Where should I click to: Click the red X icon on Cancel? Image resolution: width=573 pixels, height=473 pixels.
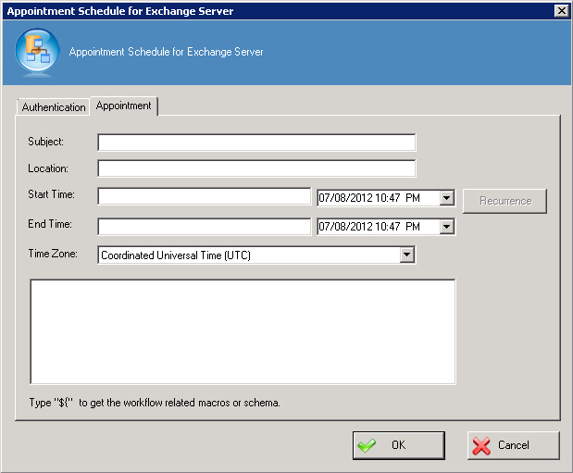481,445
